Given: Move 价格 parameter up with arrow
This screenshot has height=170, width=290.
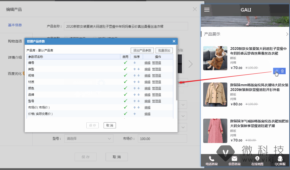Looking at the screenshot, I should pos(135,114).
